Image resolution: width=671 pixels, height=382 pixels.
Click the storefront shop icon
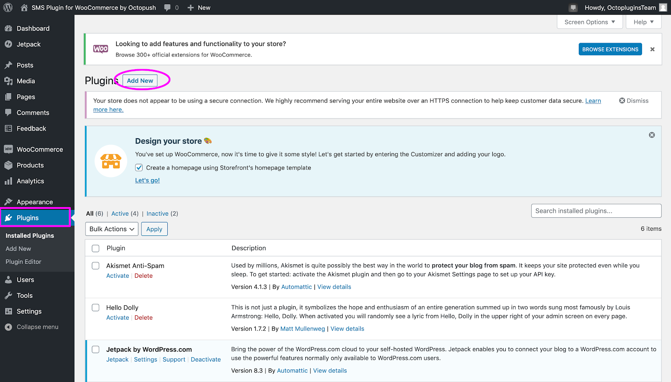point(111,161)
